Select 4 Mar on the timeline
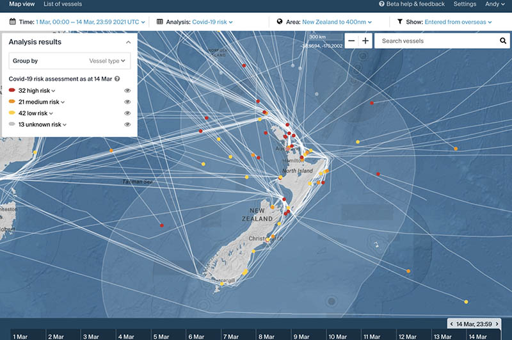This screenshot has height=340, width=512. [133, 335]
